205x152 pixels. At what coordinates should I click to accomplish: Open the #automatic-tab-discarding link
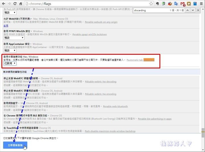pos(140,60)
